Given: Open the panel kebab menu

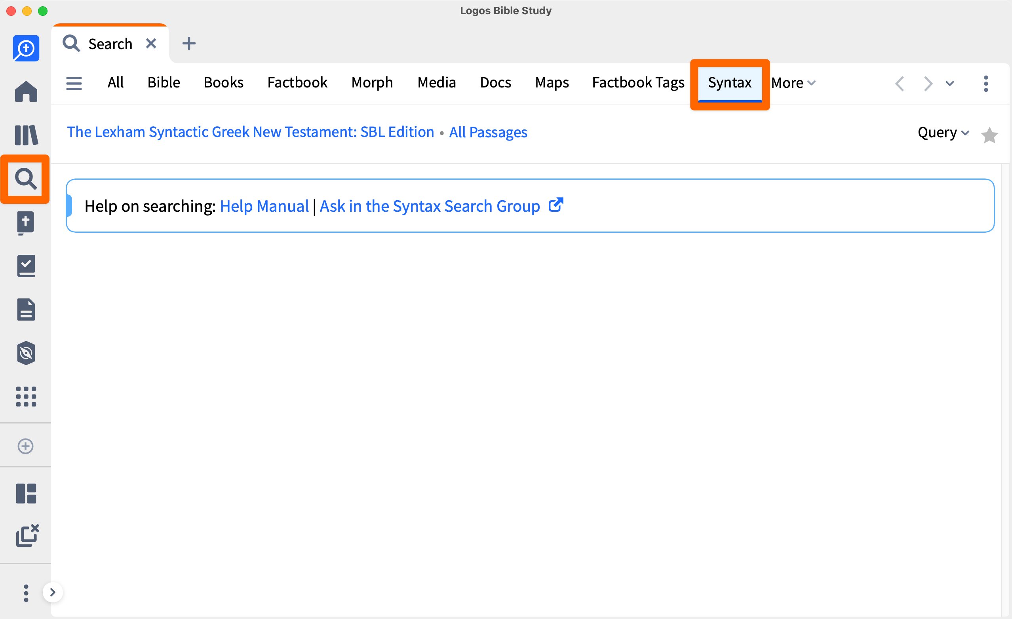Looking at the screenshot, I should tap(986, 84).
